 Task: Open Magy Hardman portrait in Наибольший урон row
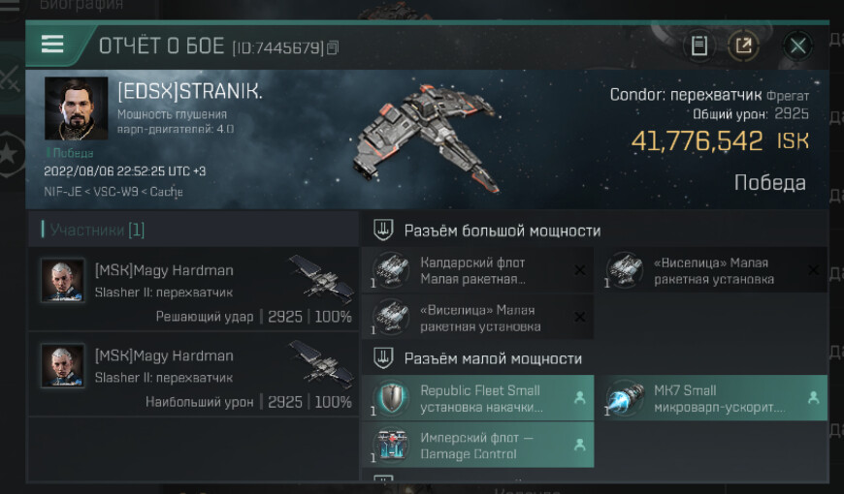pyautogui.click(x=63, y=365)
